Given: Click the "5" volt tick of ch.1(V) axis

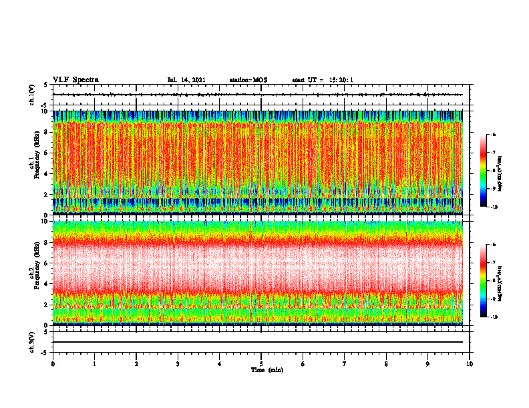Looking at the screenshot, I should (x=46, y=85).
